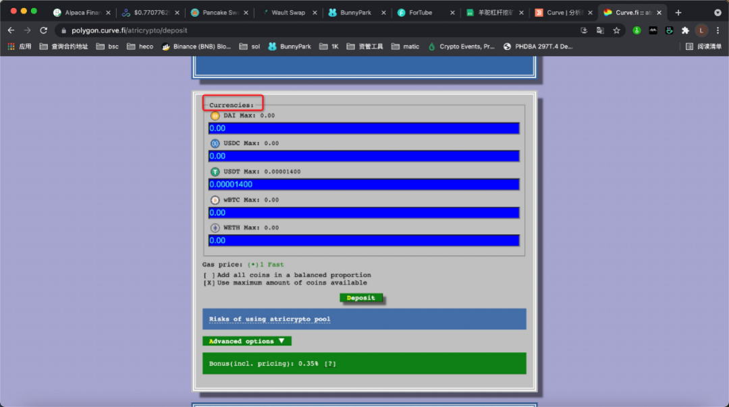Click the translate page icon in the address bar
Image resolution: width=729 pixels, height=407 pixels.
(599, 30)
